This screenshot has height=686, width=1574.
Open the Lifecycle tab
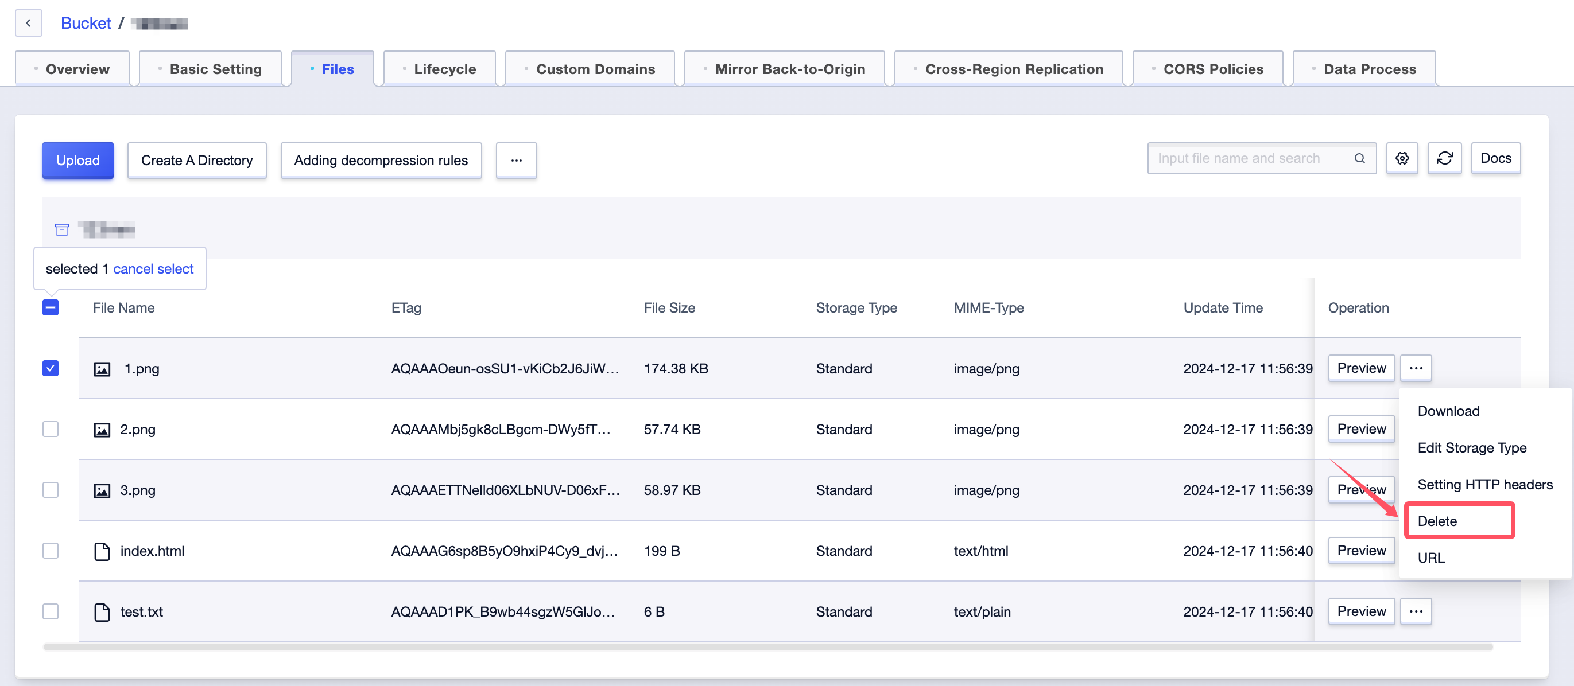coord(439,69)
